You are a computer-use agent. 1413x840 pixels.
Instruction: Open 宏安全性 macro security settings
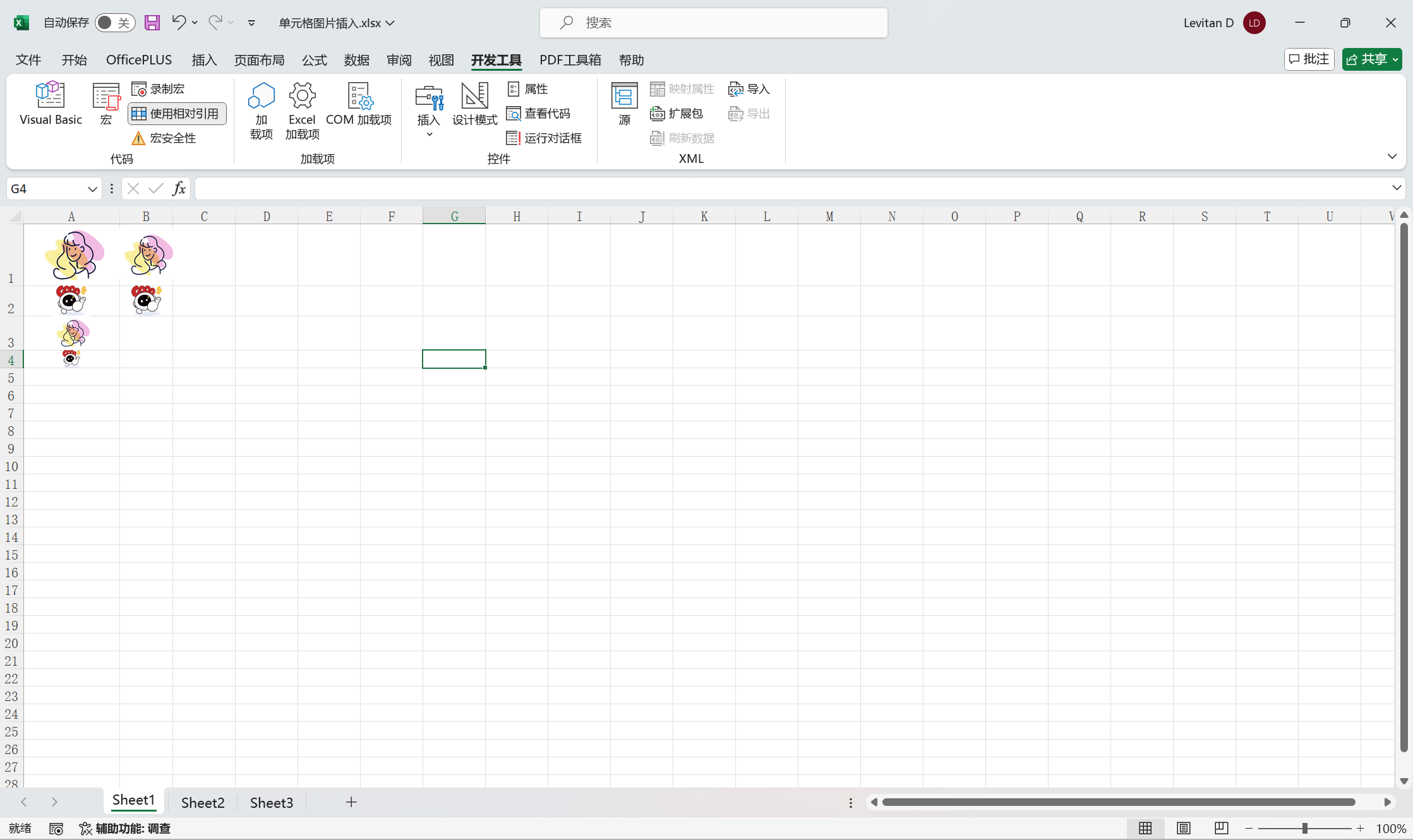pos(164,138)
